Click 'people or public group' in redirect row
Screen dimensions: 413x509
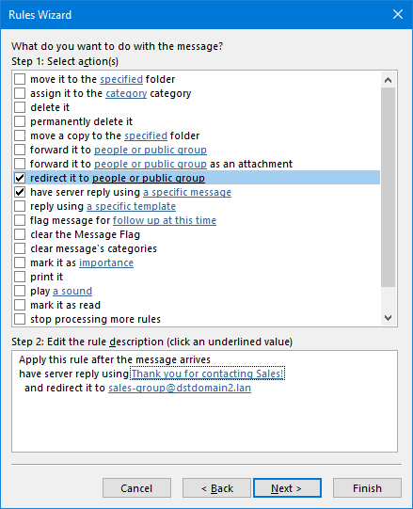[149, 178]
